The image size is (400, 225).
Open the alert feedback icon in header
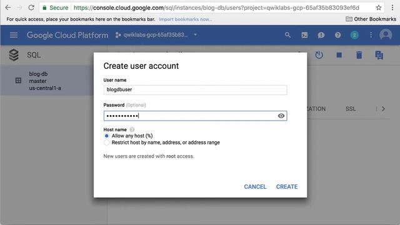pyautogui.click(x=321, y=35)
